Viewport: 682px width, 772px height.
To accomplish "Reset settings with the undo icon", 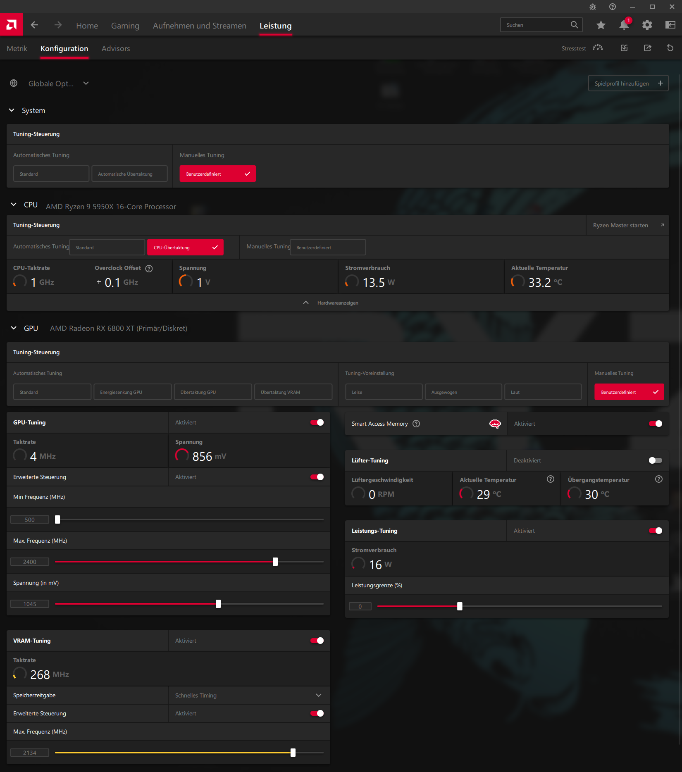I will (670, 48).
